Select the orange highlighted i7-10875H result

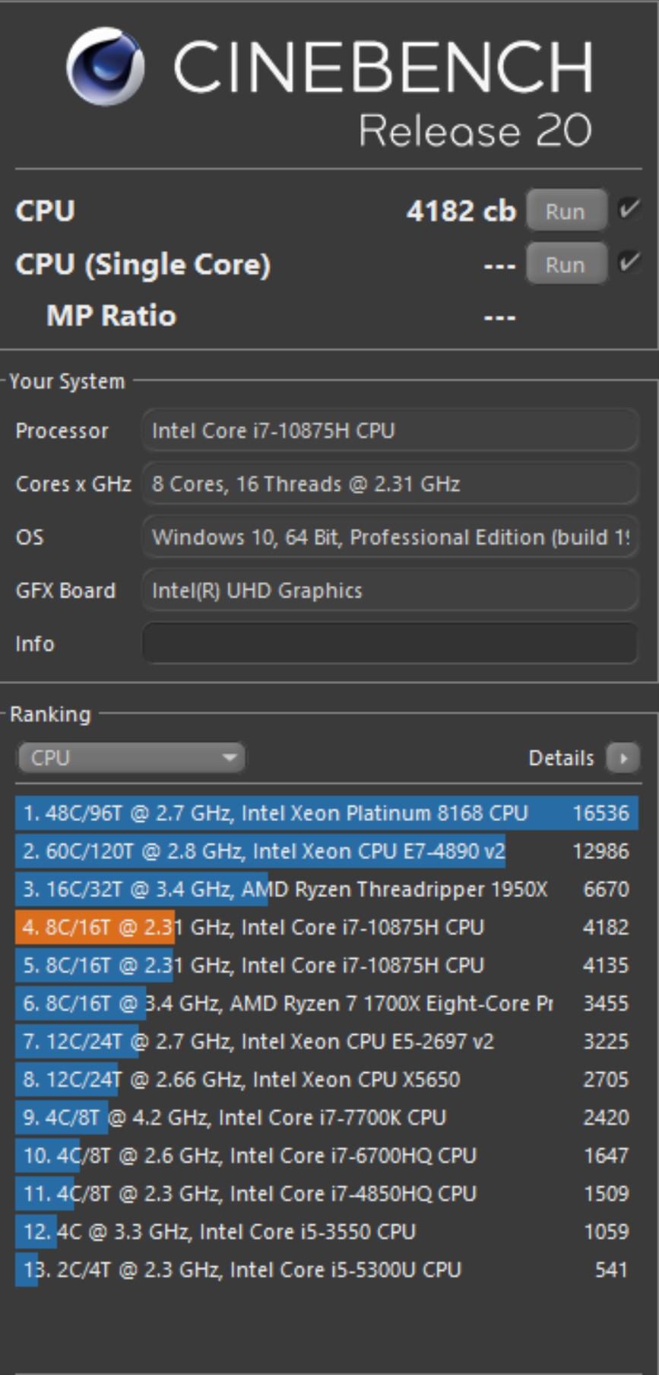pos(325,927)
